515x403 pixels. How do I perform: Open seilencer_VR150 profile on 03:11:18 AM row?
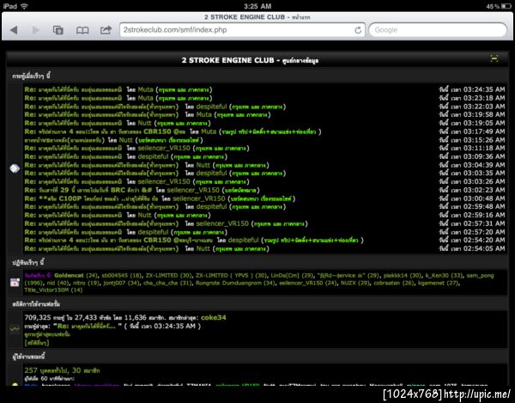click(164, 149)
